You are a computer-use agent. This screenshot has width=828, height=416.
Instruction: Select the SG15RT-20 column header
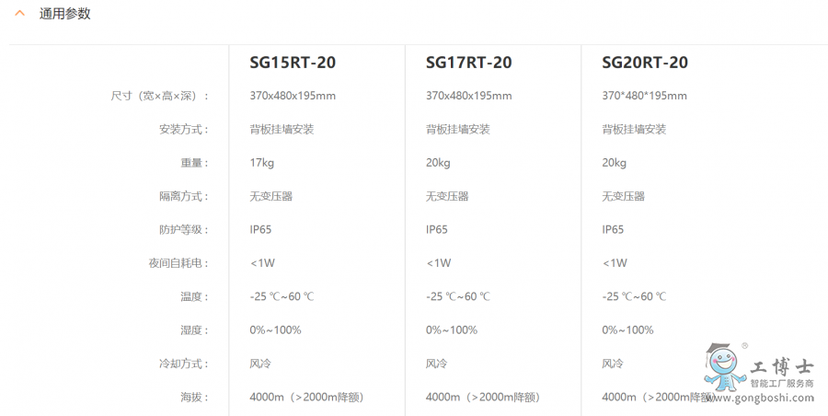[x=293, y=63]
